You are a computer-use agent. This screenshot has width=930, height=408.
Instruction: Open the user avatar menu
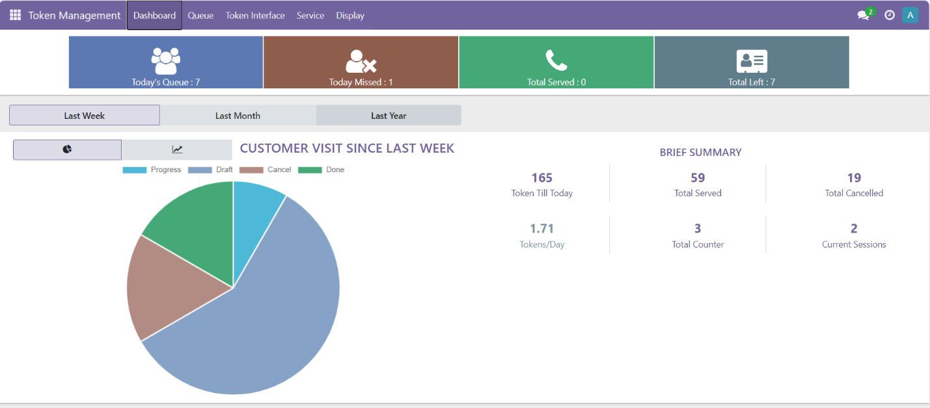click(x=910, y=15)
